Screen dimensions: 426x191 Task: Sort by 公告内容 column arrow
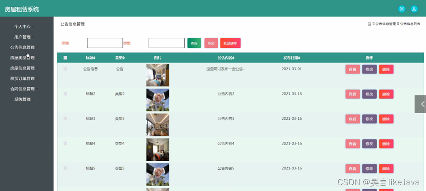[234, 58]
